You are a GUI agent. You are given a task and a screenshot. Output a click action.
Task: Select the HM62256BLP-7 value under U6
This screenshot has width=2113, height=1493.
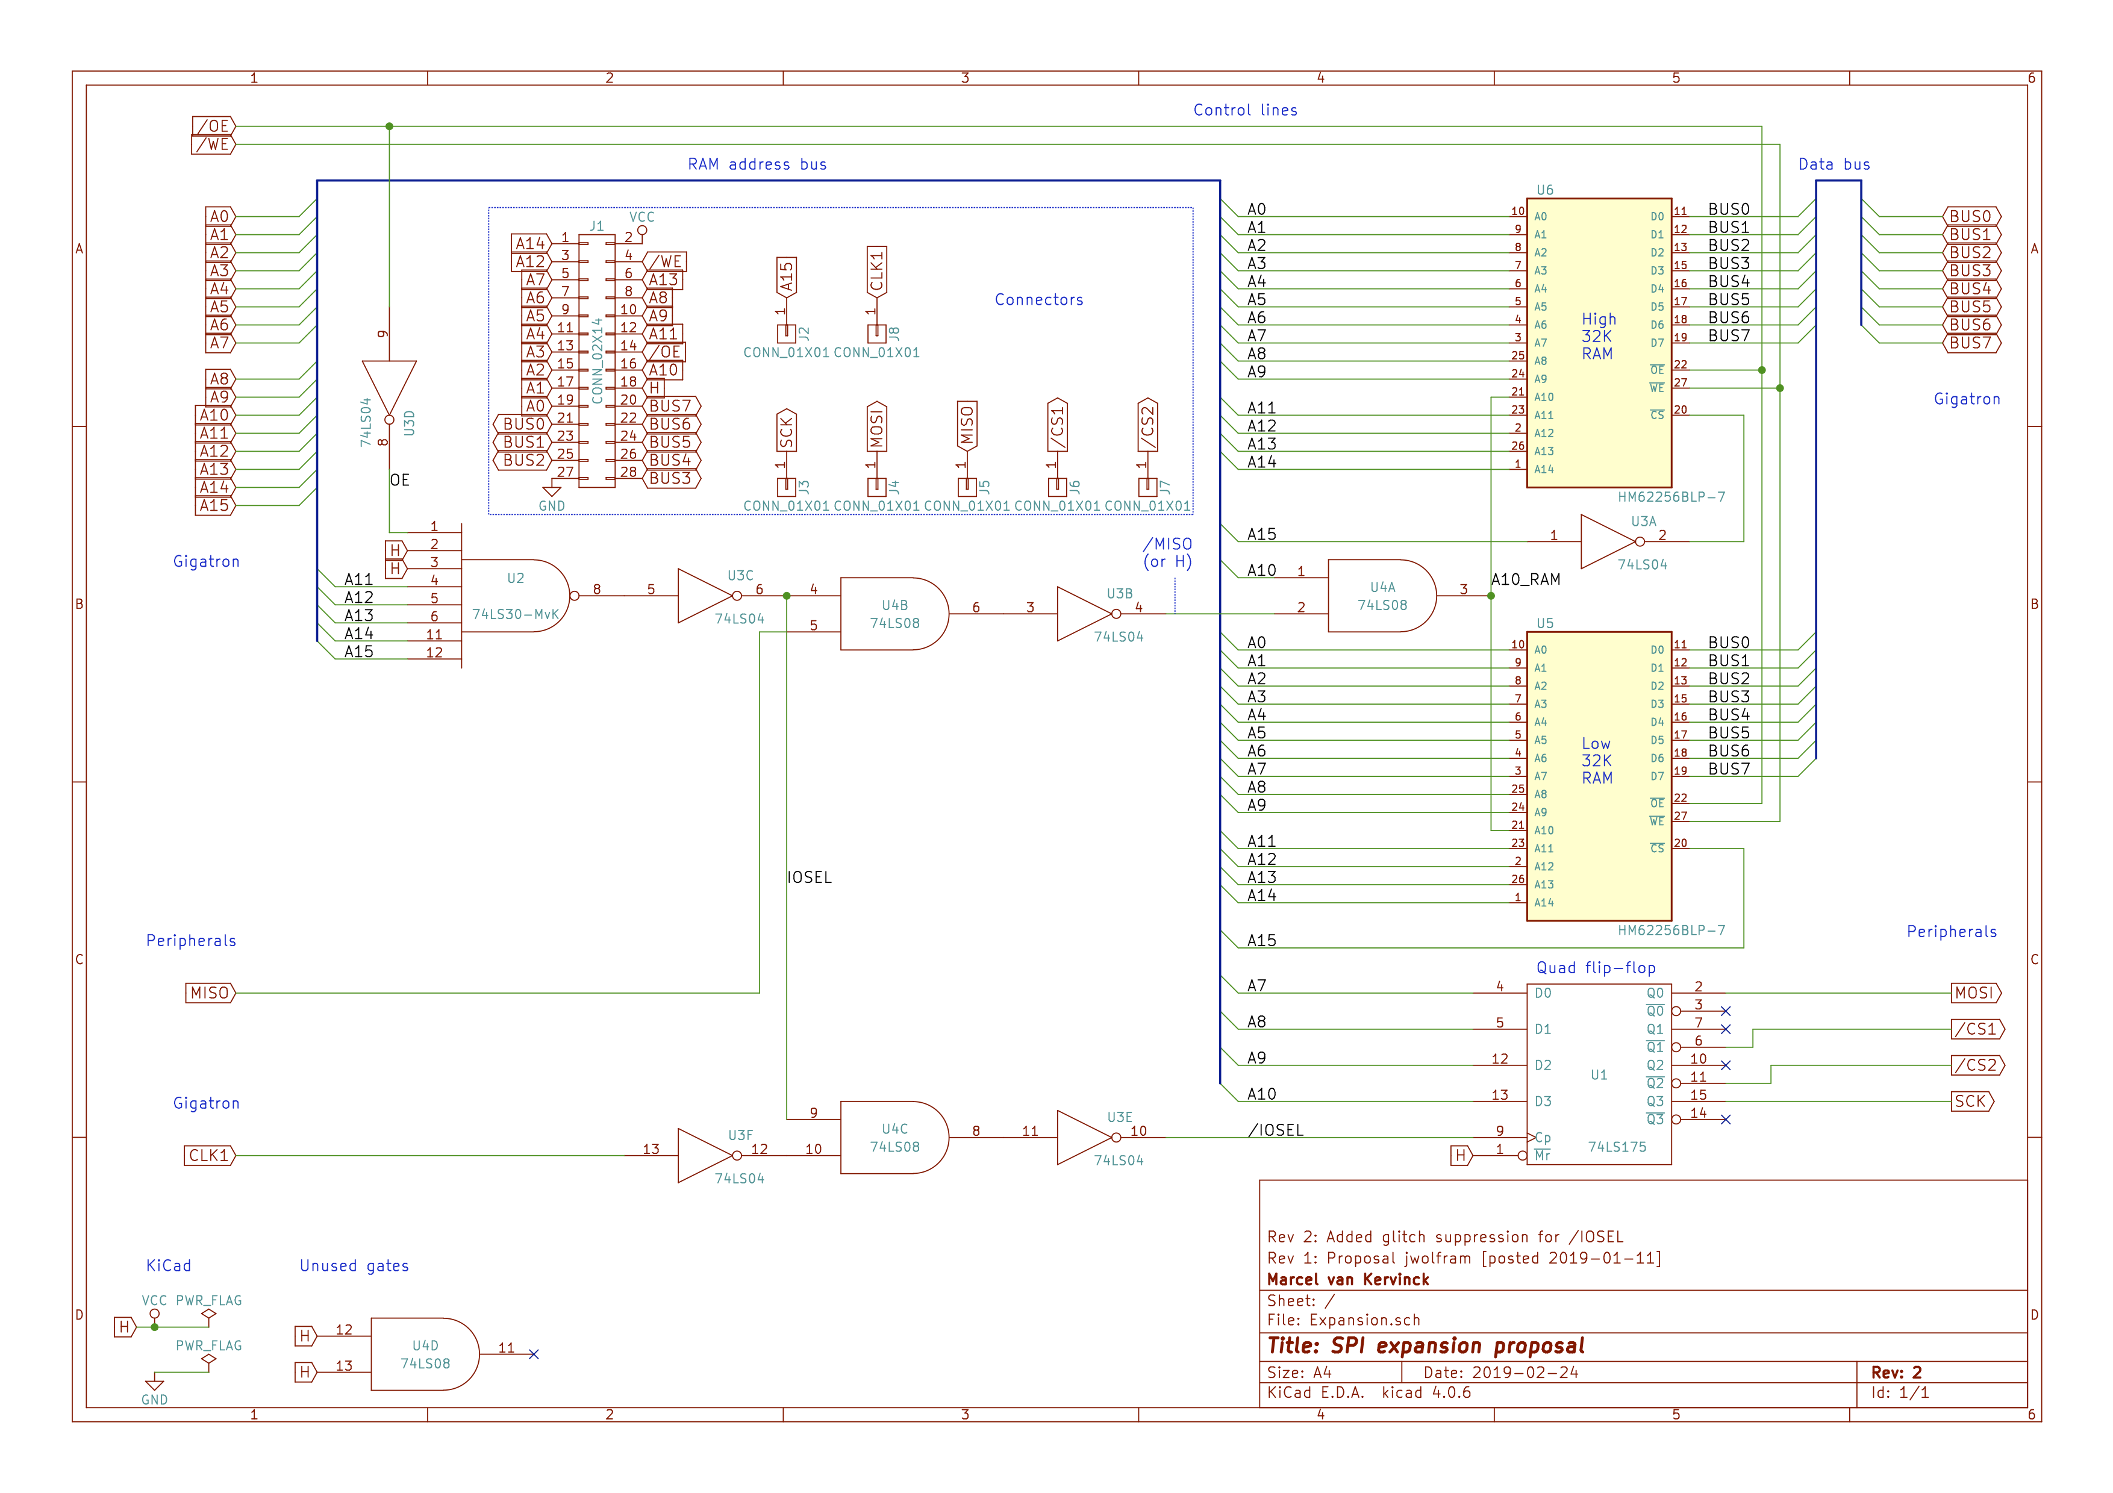point(1671,497)
